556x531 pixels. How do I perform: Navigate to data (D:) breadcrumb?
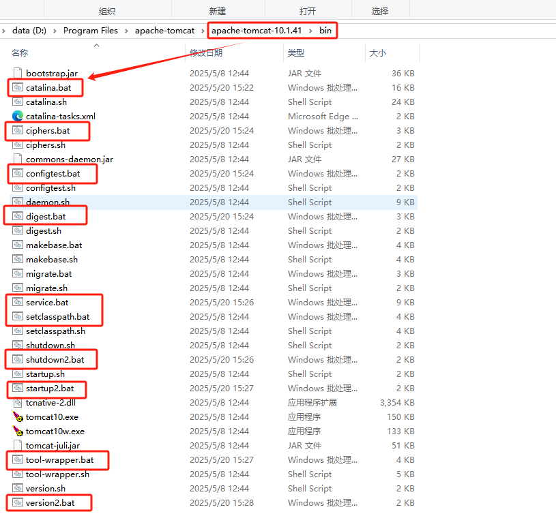click(29, 31)
